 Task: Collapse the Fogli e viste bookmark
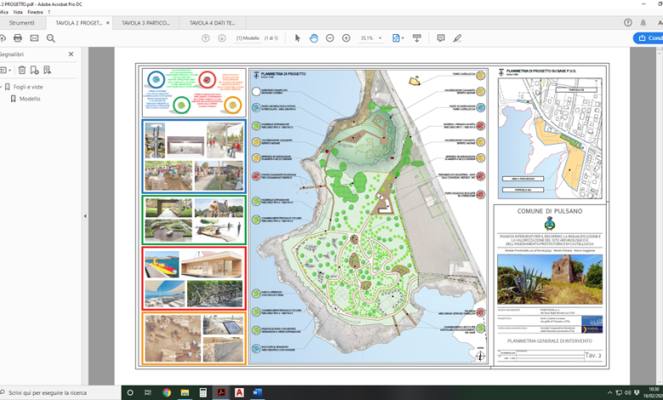click(4, 86)
